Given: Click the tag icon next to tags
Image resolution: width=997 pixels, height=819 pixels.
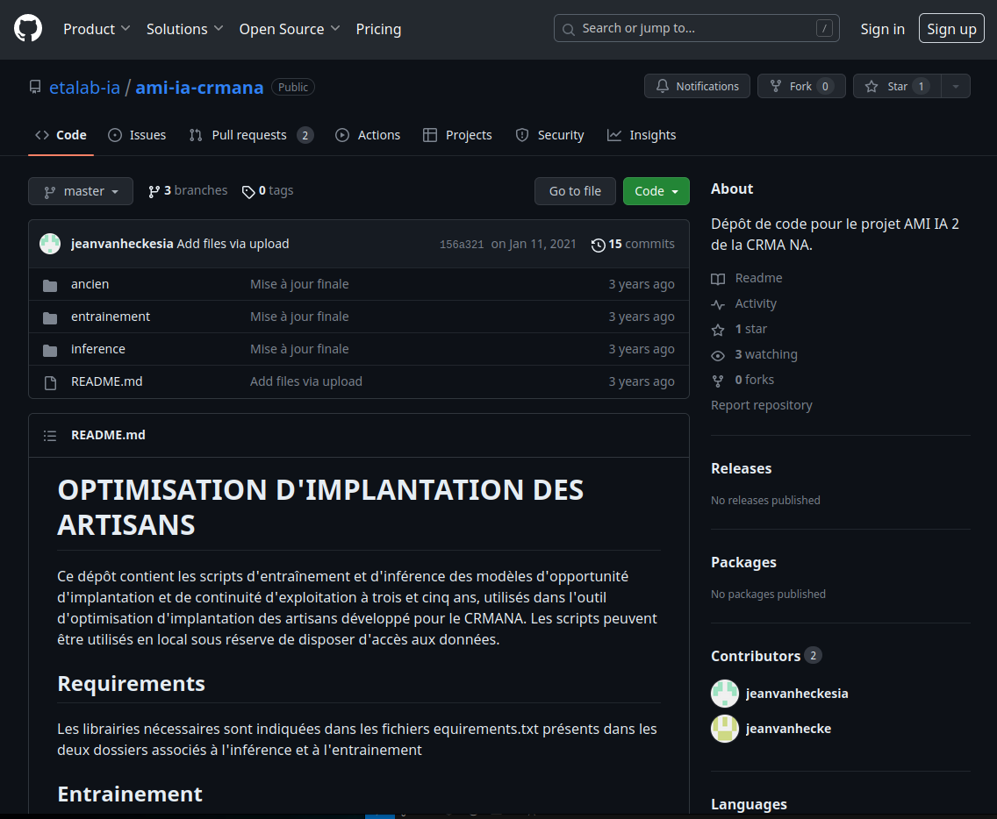Looking at the screenshot, I should 248,192.
